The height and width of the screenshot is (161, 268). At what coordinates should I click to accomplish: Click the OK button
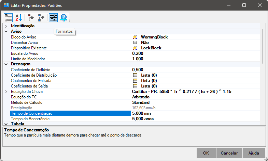pyautogui.click(x=206, y=153)
